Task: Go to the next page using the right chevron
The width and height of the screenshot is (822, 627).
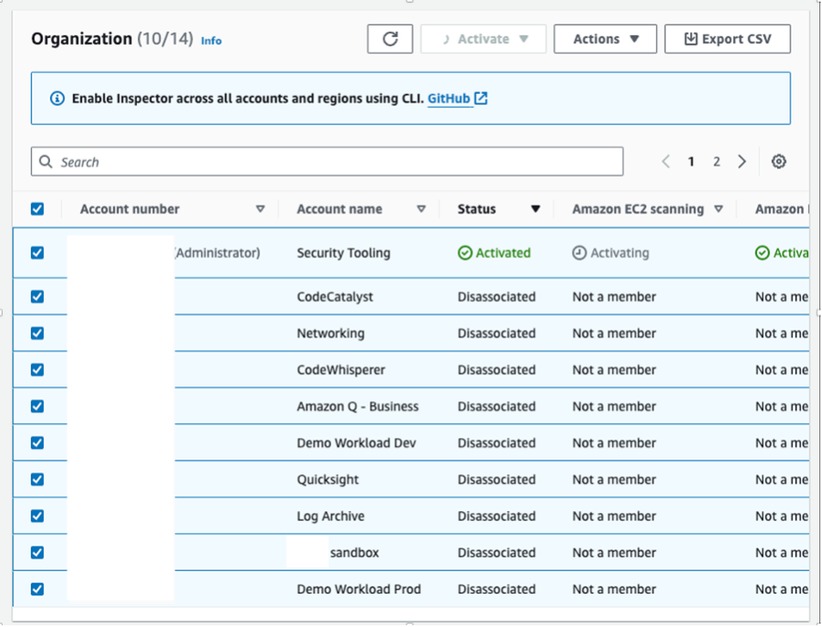Action: [742, 161]
